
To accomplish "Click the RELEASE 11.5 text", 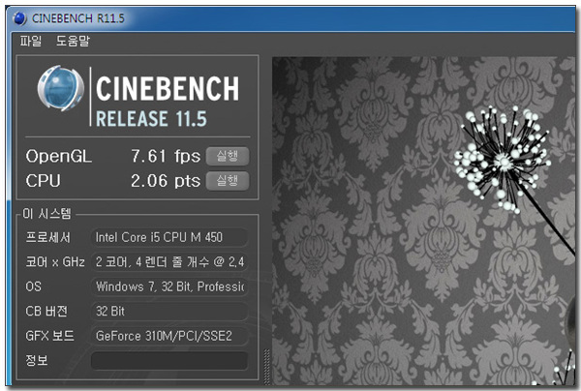I will pos(151,119).
